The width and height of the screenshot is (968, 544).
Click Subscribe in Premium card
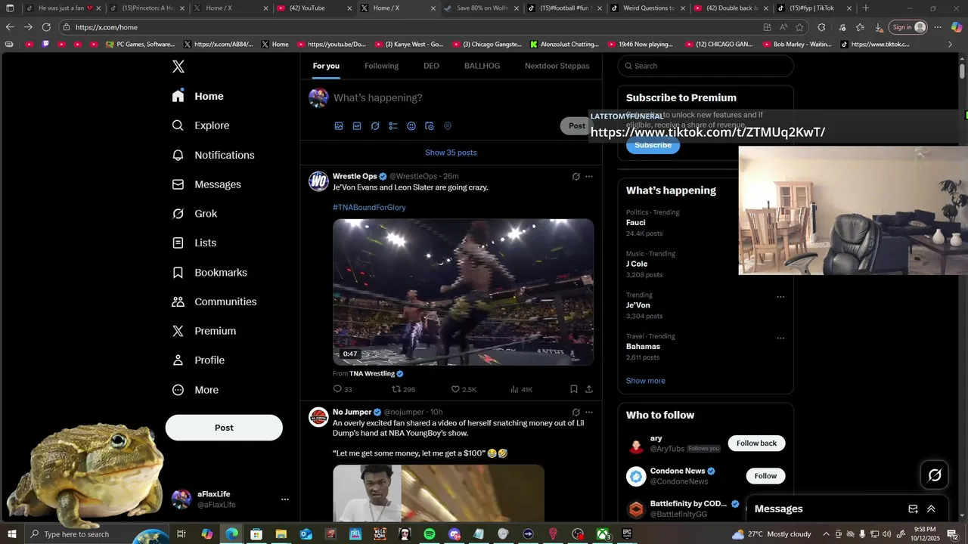click(x=653, y=145)
